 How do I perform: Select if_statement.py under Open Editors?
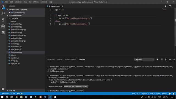point(19,13)
